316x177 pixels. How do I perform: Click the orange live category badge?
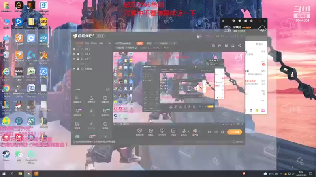(x=140, y=43)
